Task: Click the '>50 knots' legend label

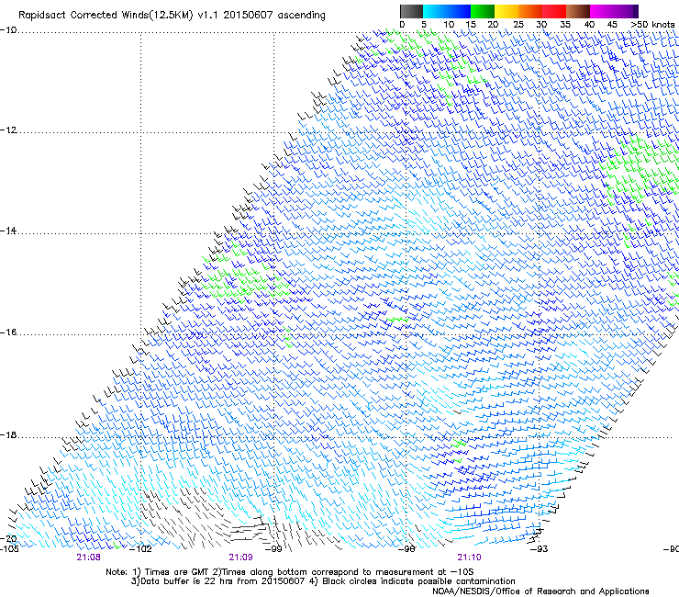Action: click(x=652, y=24)
